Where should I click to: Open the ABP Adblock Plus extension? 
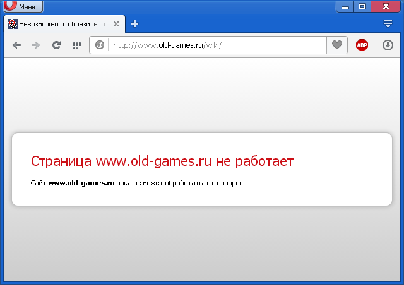[x=362, y=45]
